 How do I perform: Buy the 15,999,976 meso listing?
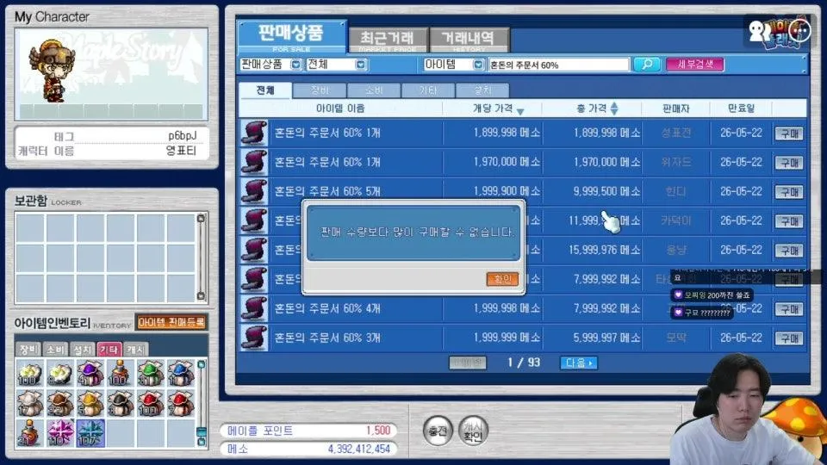coord(789,251)
